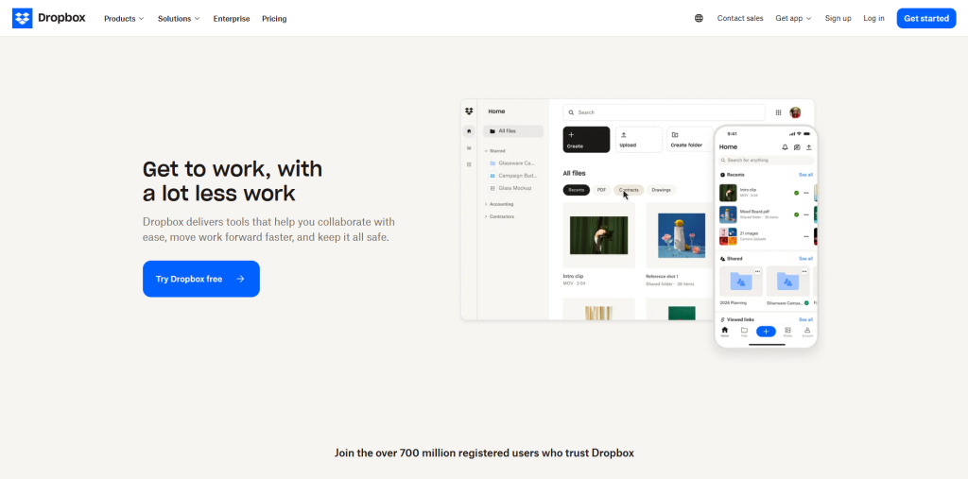This screenshot has height=479, width=968.
Task: Click the Create folder button
Action: (x=690, y=140)
